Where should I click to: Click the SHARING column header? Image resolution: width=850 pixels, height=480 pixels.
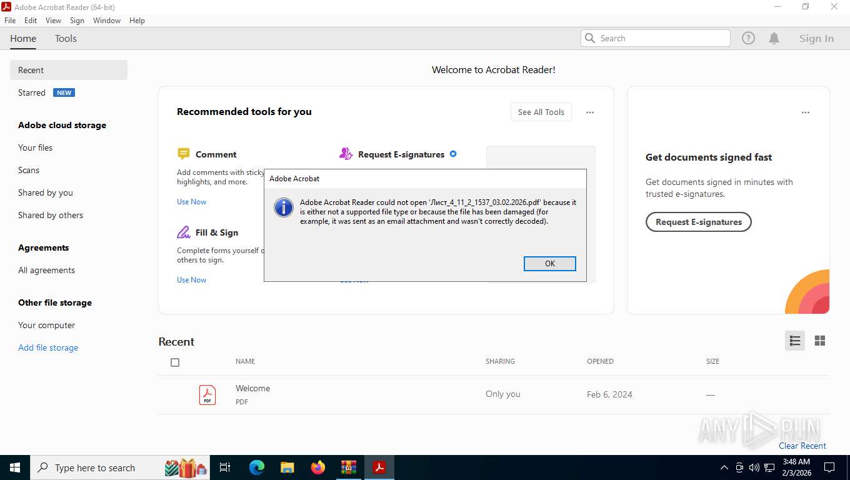pos(500,361)
